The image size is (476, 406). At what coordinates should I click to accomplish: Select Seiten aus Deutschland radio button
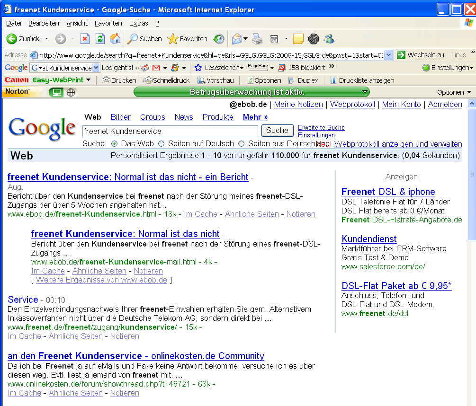click(242, 144)
